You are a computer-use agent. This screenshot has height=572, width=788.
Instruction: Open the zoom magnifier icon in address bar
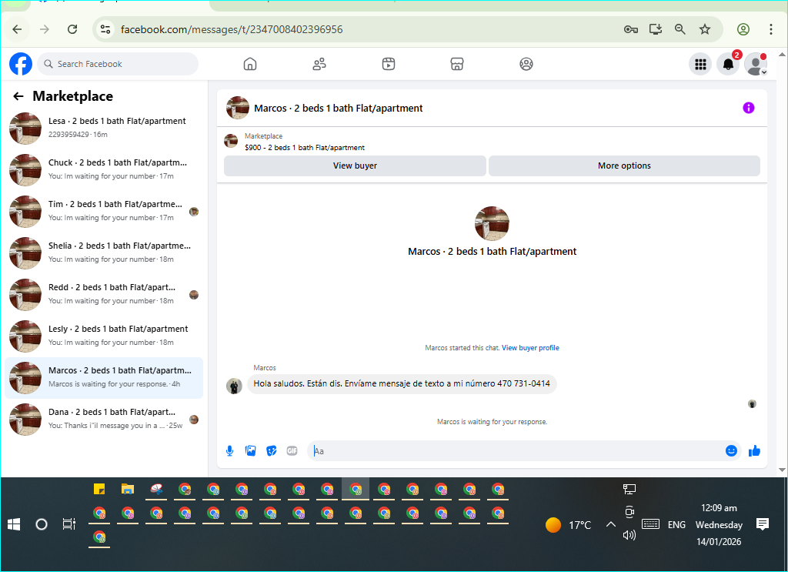coord(680,29)
